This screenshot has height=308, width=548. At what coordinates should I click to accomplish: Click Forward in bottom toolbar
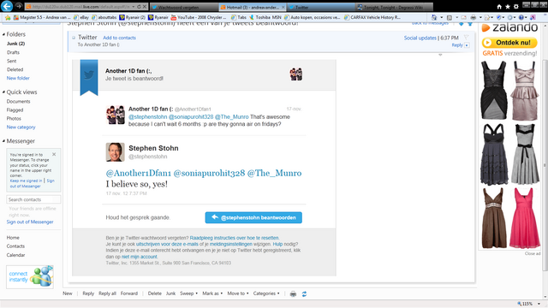(129, 293)
